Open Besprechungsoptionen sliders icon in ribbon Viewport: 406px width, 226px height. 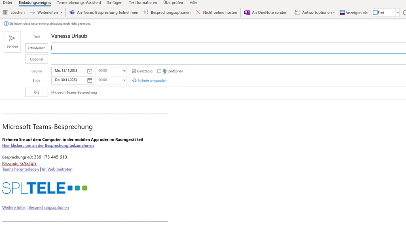(146, 13)
